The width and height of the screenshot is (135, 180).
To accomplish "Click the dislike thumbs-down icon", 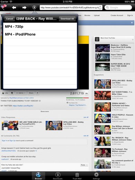I will click(12, 93).
